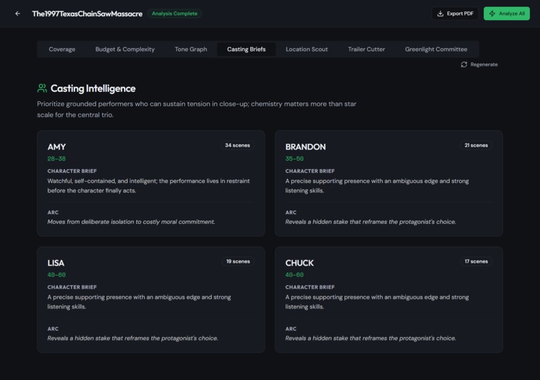Click the Casting Intelligence heading

click(x=93, y=88)
